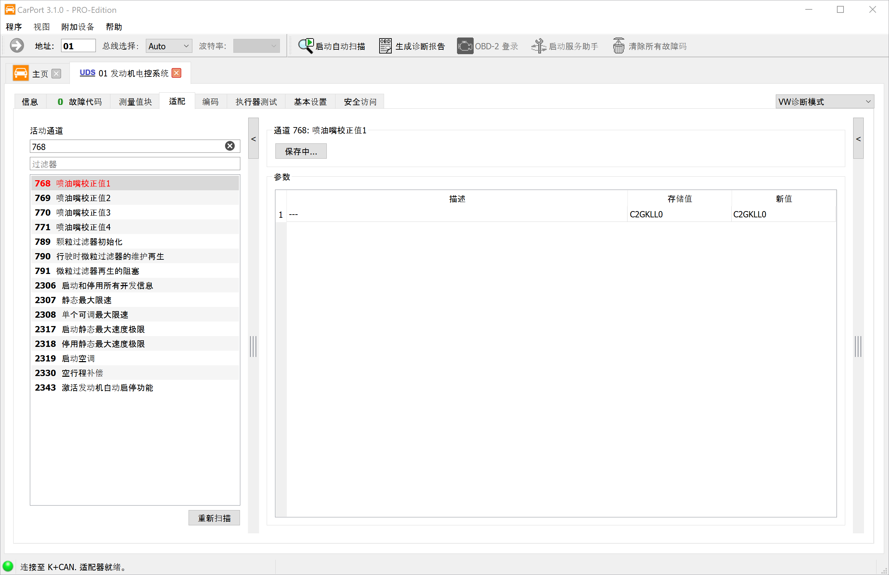Open OBD-2 login engine icon
The height and width of the screenshot is (575, 889).
coord(465,46)
